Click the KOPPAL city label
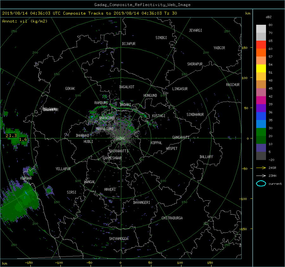 click(x=156, y=143)
